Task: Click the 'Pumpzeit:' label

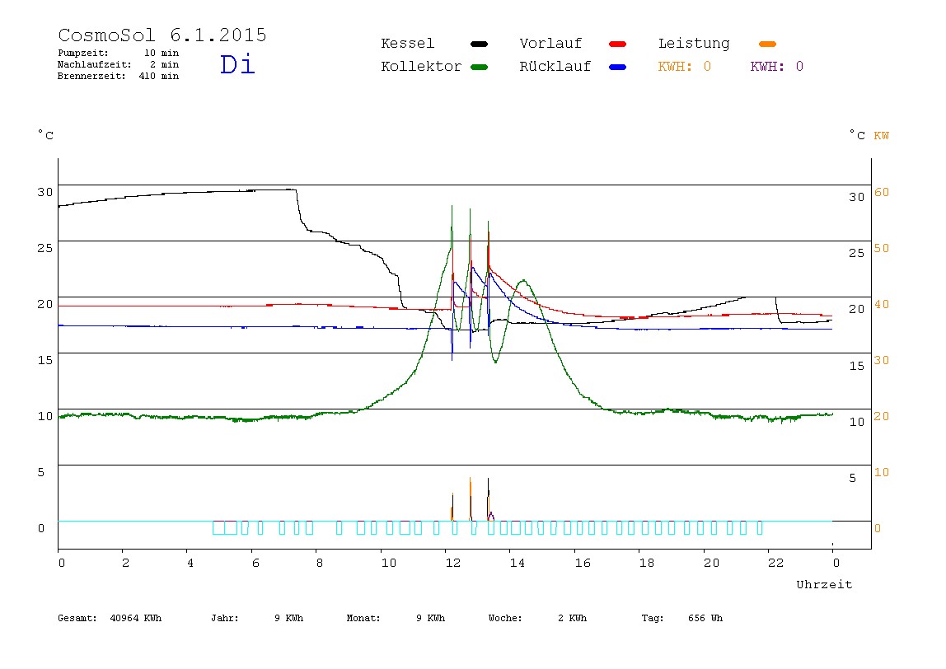Action: [x=83, y=53]
